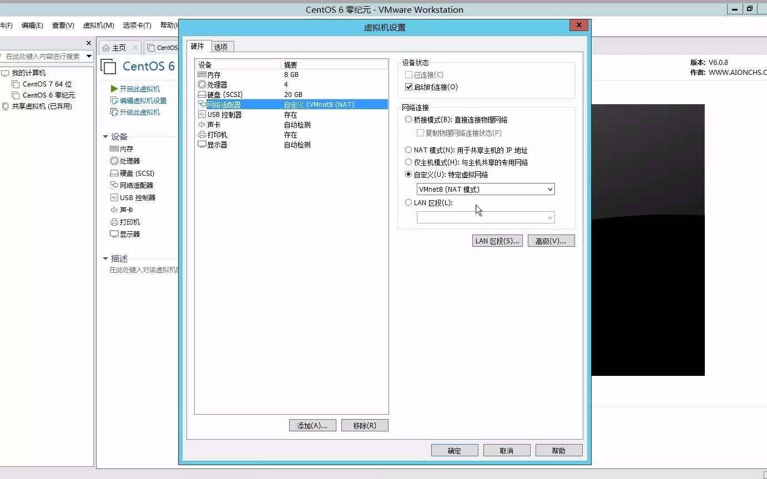Viewport: 767px width, 479px height.
Task: Toggle 复制物理网络连接状态(P) checkbox
Action: tap(420, 133)
